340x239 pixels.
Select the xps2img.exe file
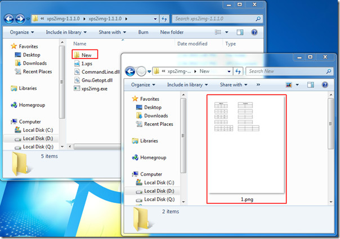click(91, 89)
